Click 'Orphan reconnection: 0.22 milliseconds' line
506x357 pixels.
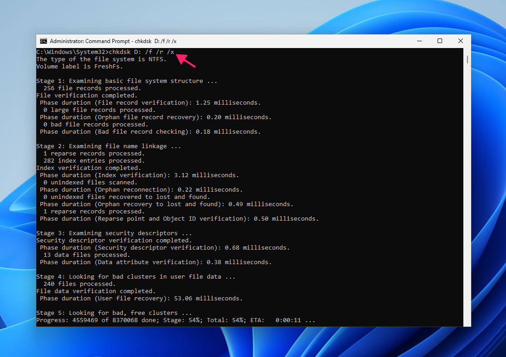141,190
